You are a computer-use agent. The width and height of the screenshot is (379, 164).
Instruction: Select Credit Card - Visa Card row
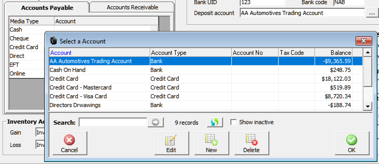(x=78, y=96)
